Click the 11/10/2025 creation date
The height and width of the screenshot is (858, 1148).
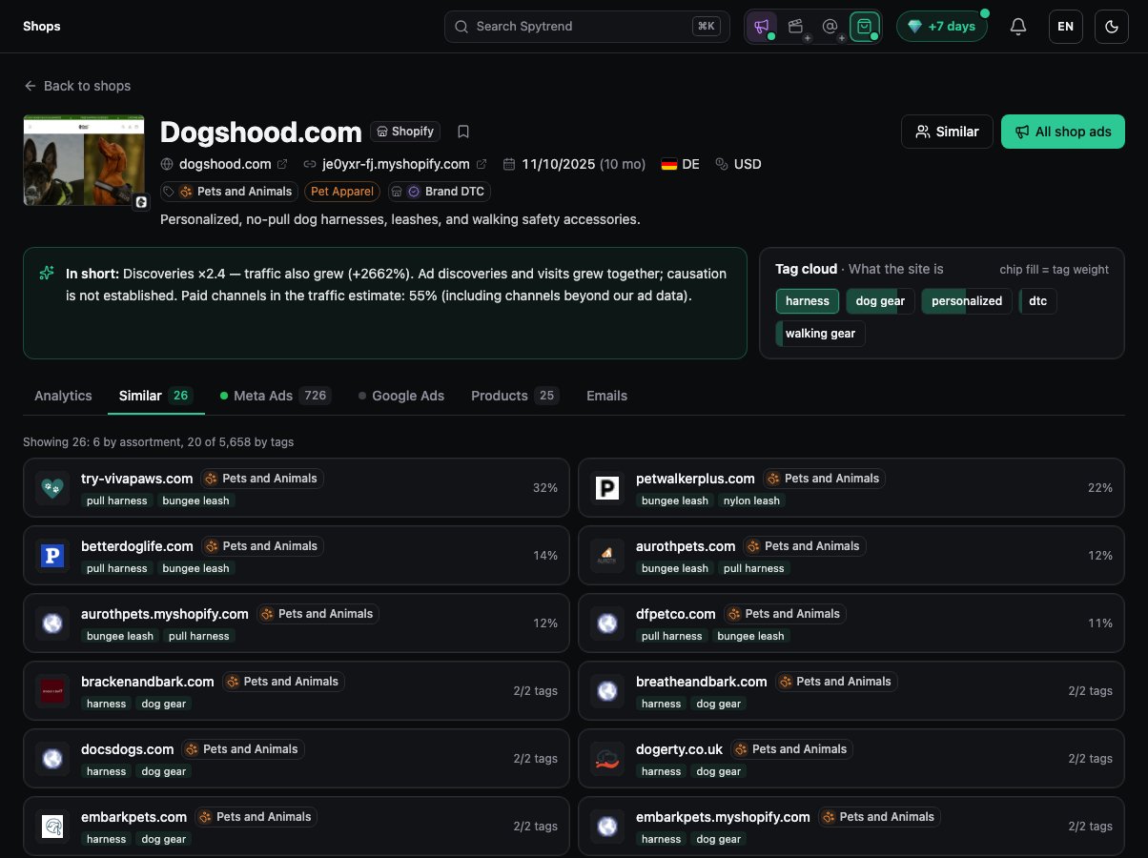(x=558, y=164)
